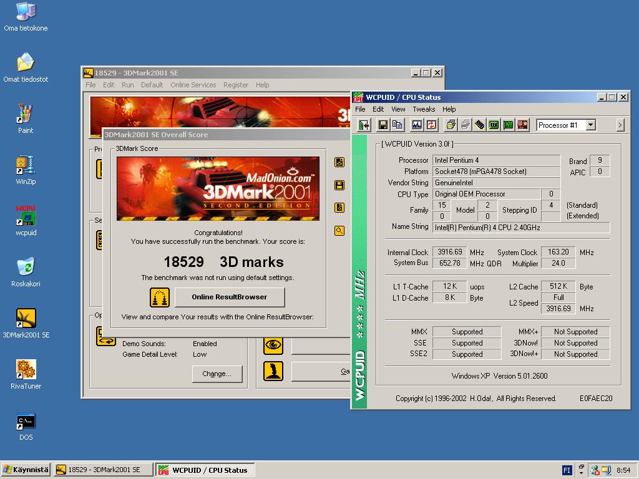Open the Online Services menu in 3DMark2001
Image resolution: width=639 pixels, height=479 pixels.
[193, 85]
